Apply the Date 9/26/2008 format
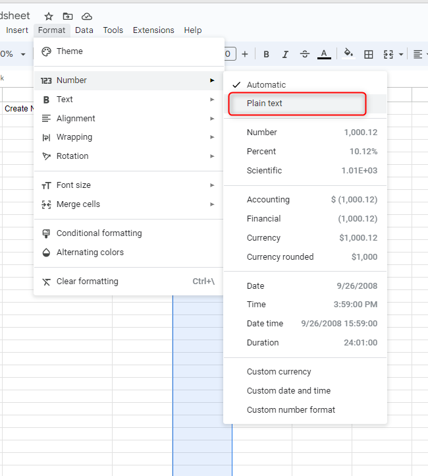Image resolution: width=428 pixels, height=476 pixels. click(306, 286)
